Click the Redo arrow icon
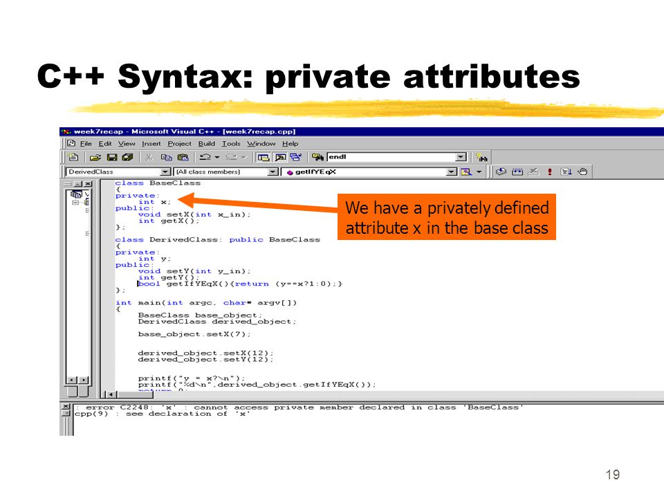The height and width of the screenshot is (498, 664). 231,157
